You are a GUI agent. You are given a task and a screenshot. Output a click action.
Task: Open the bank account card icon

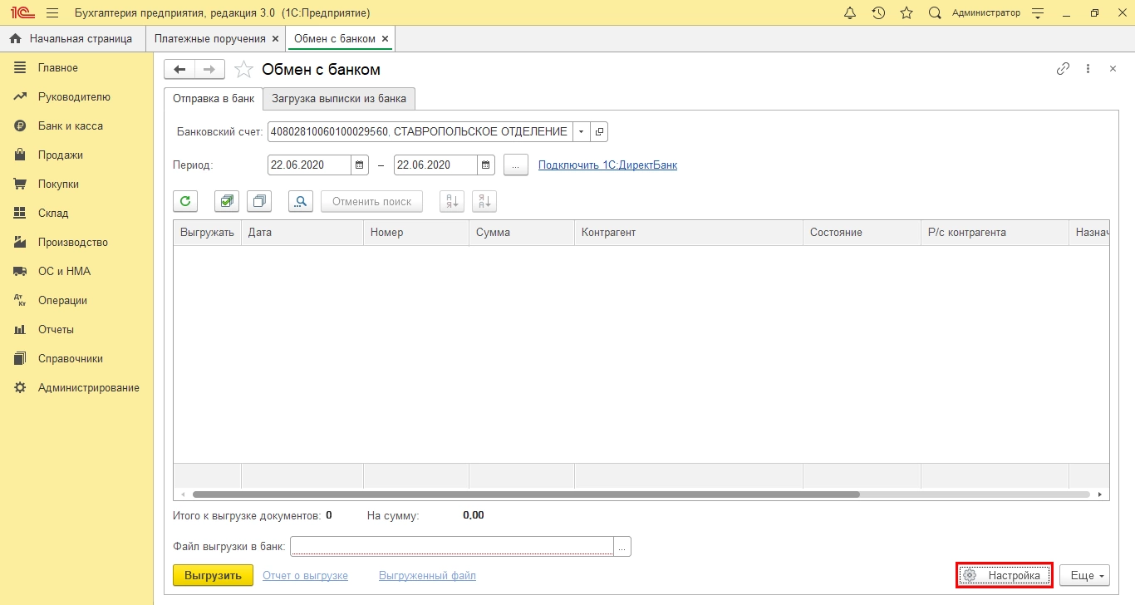coord(600,131)
